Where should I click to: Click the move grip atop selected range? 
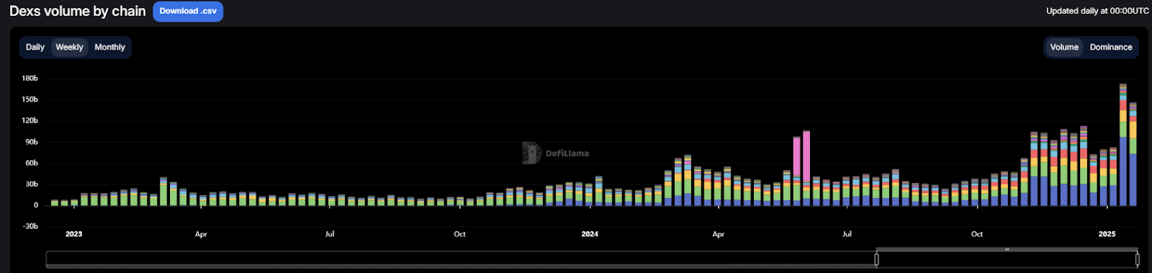coord(1007,249)
